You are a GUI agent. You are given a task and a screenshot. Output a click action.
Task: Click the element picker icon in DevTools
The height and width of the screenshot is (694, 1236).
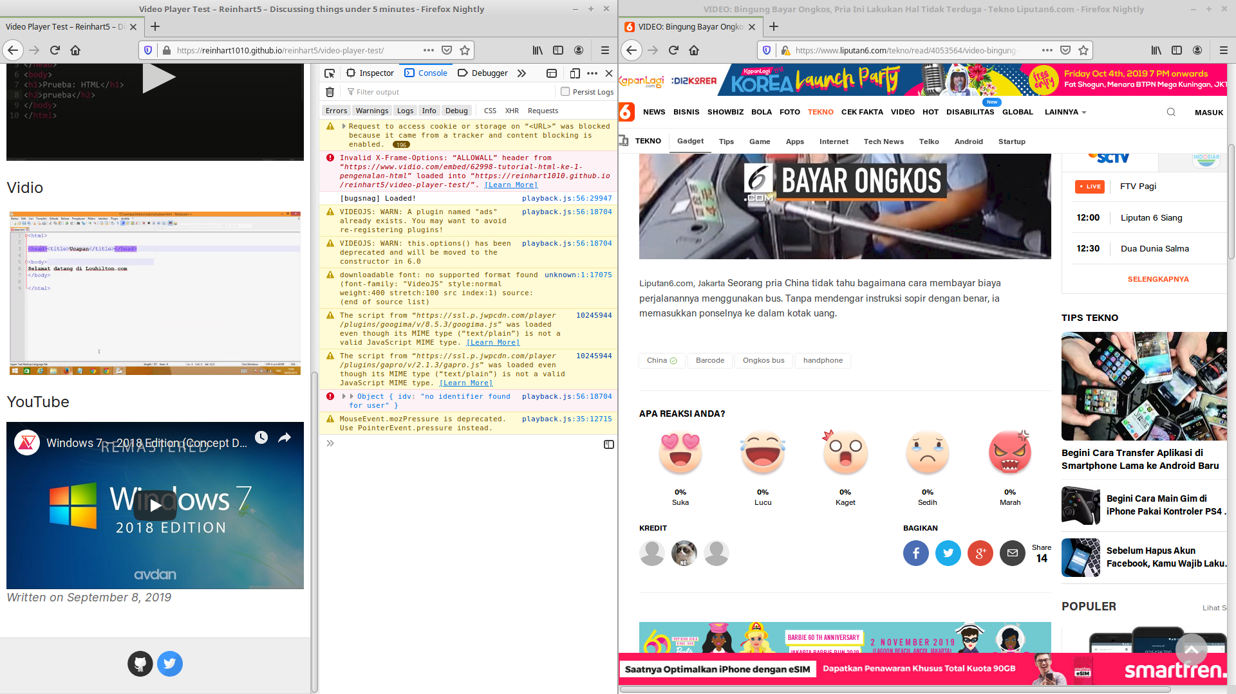pos(330,73)
